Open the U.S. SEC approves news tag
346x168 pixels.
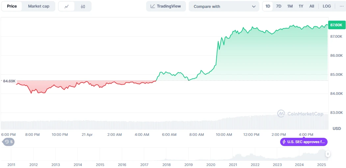(x=304, y=142)
